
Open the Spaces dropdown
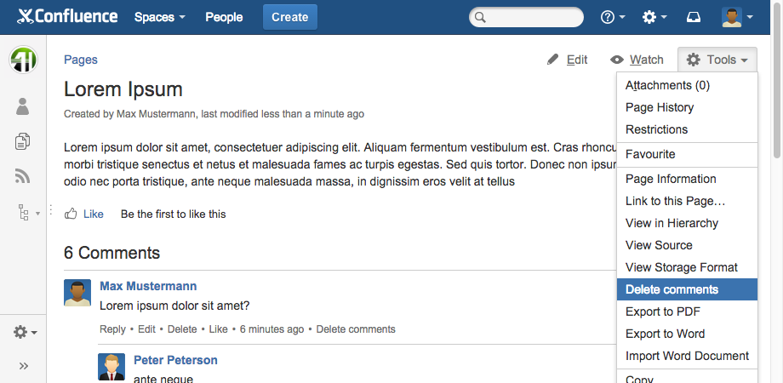[x=159, y=17]
